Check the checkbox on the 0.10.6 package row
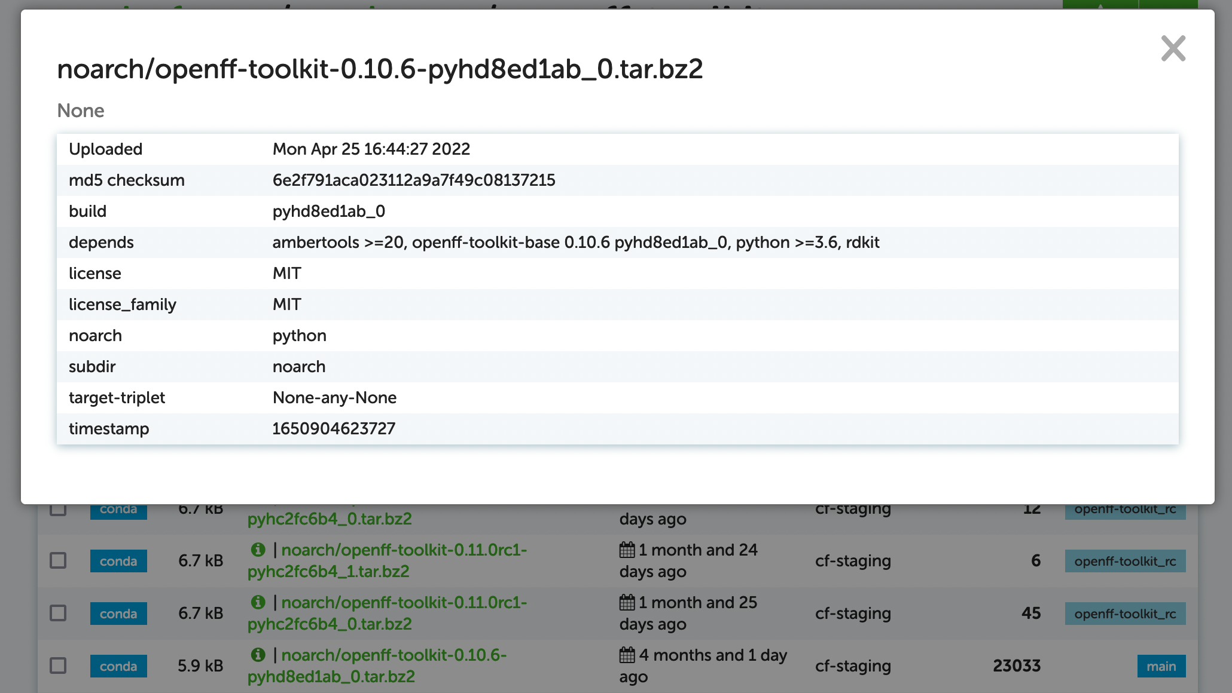 [57, 666]
